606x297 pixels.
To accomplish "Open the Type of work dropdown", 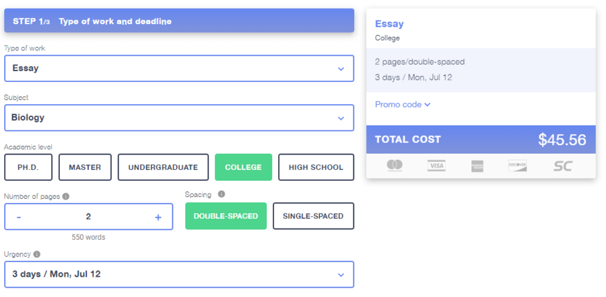I will 179,69.
